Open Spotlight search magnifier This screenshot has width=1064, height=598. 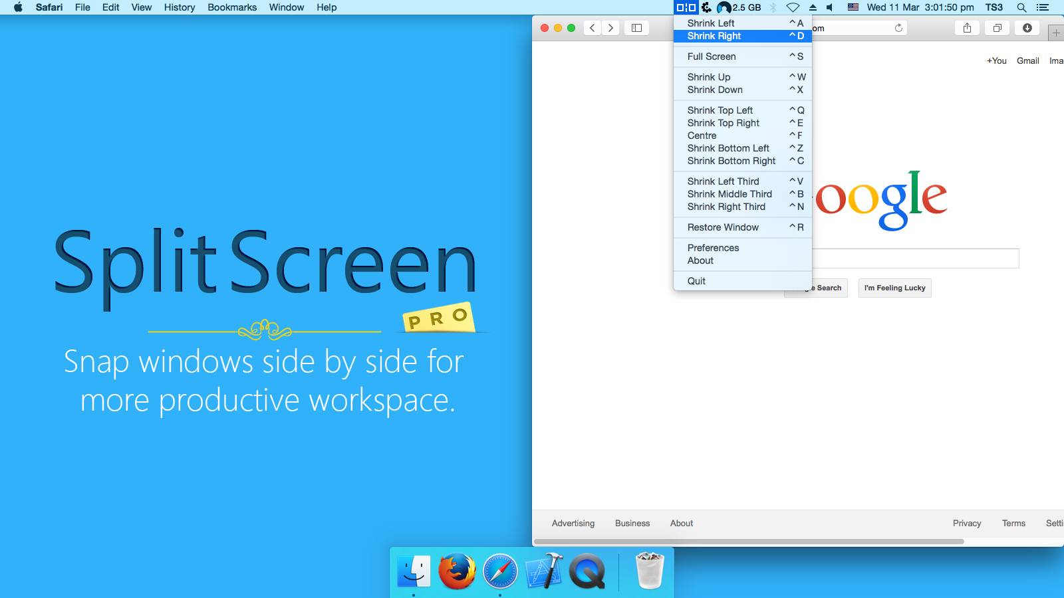(1021, 7)
